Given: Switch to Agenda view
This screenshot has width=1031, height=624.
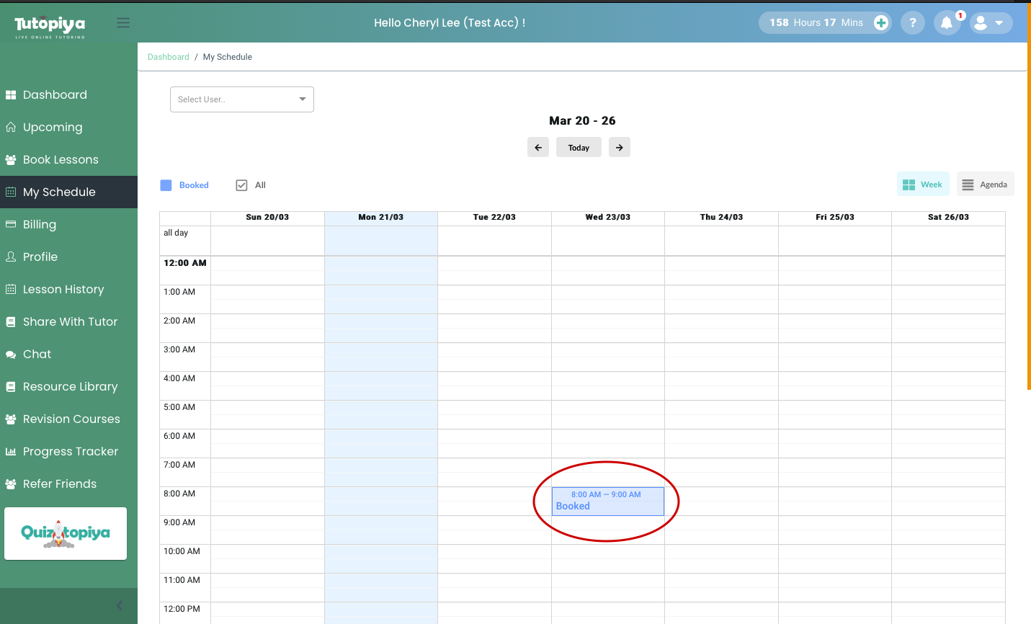Looking at the screenshot, I should pyautogui.click(x=985, y=184).
